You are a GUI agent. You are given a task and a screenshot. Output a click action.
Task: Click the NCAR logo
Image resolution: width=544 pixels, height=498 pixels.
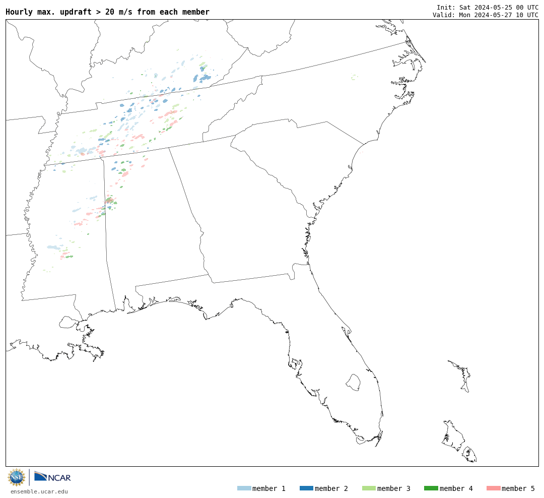[52, 477]
